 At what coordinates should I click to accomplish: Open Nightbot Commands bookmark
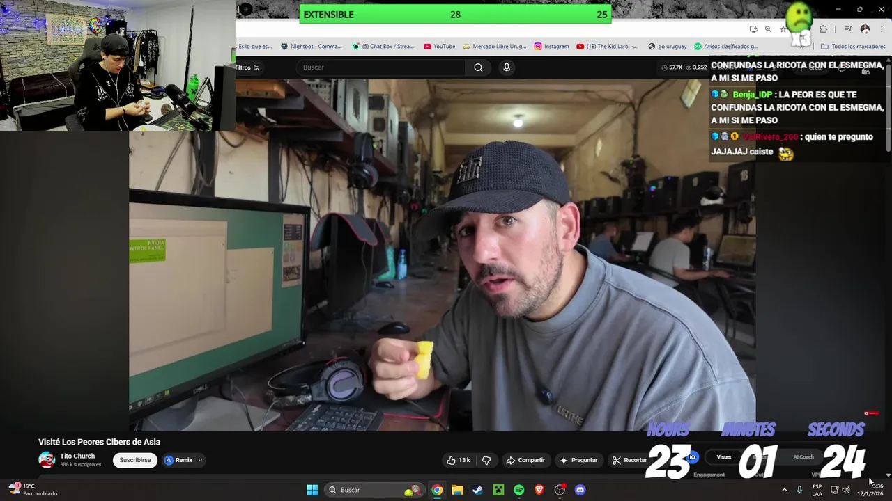pyautogui.click(x=312, y=47)
